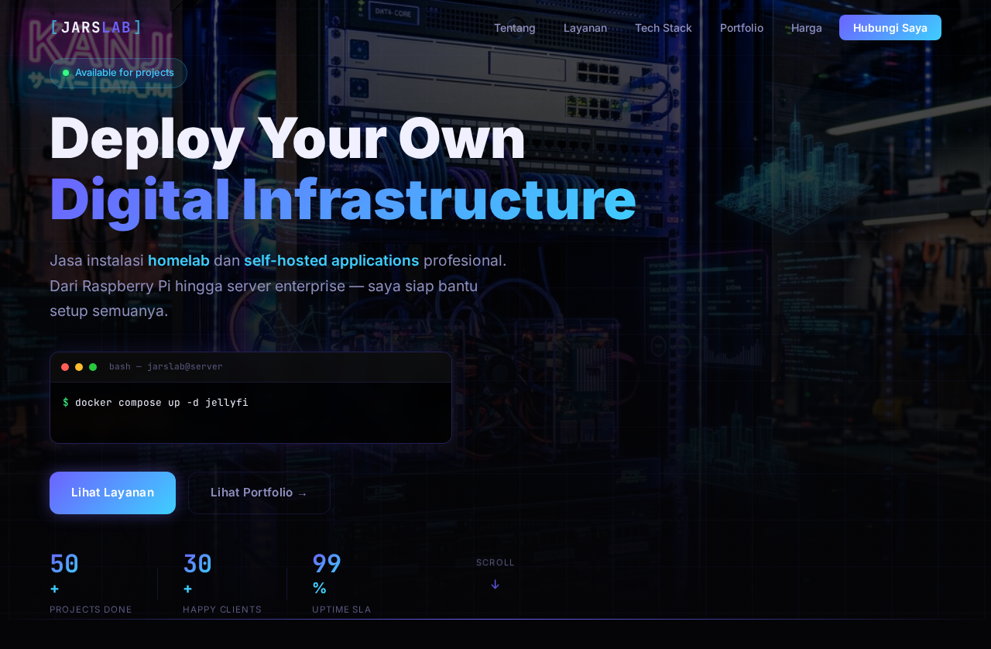Click the highlighted self-hosted applications text
The image size is (991, 649).
coord(331,261)
